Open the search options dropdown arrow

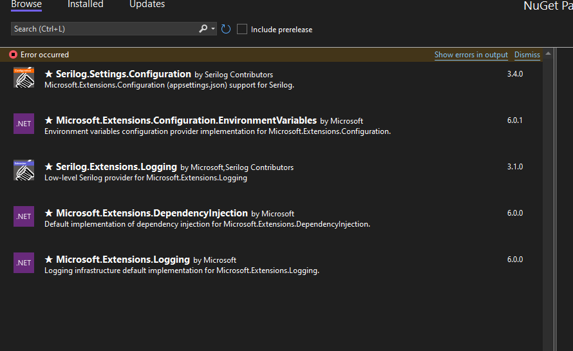tap(213, 29)
